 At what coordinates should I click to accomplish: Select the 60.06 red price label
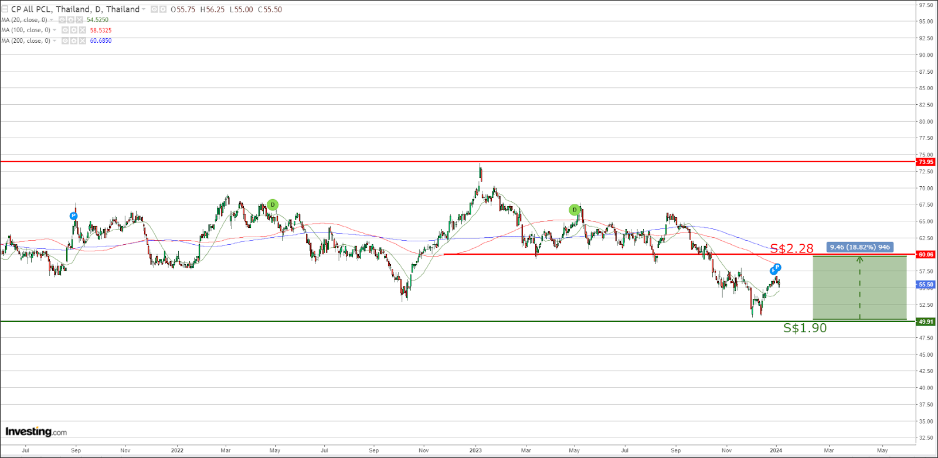(x=926, y=255)
